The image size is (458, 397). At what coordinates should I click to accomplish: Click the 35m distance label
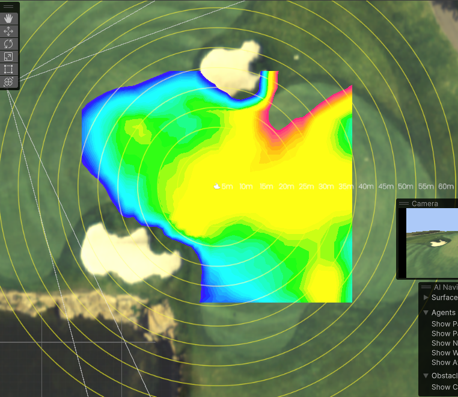(346, 186)
